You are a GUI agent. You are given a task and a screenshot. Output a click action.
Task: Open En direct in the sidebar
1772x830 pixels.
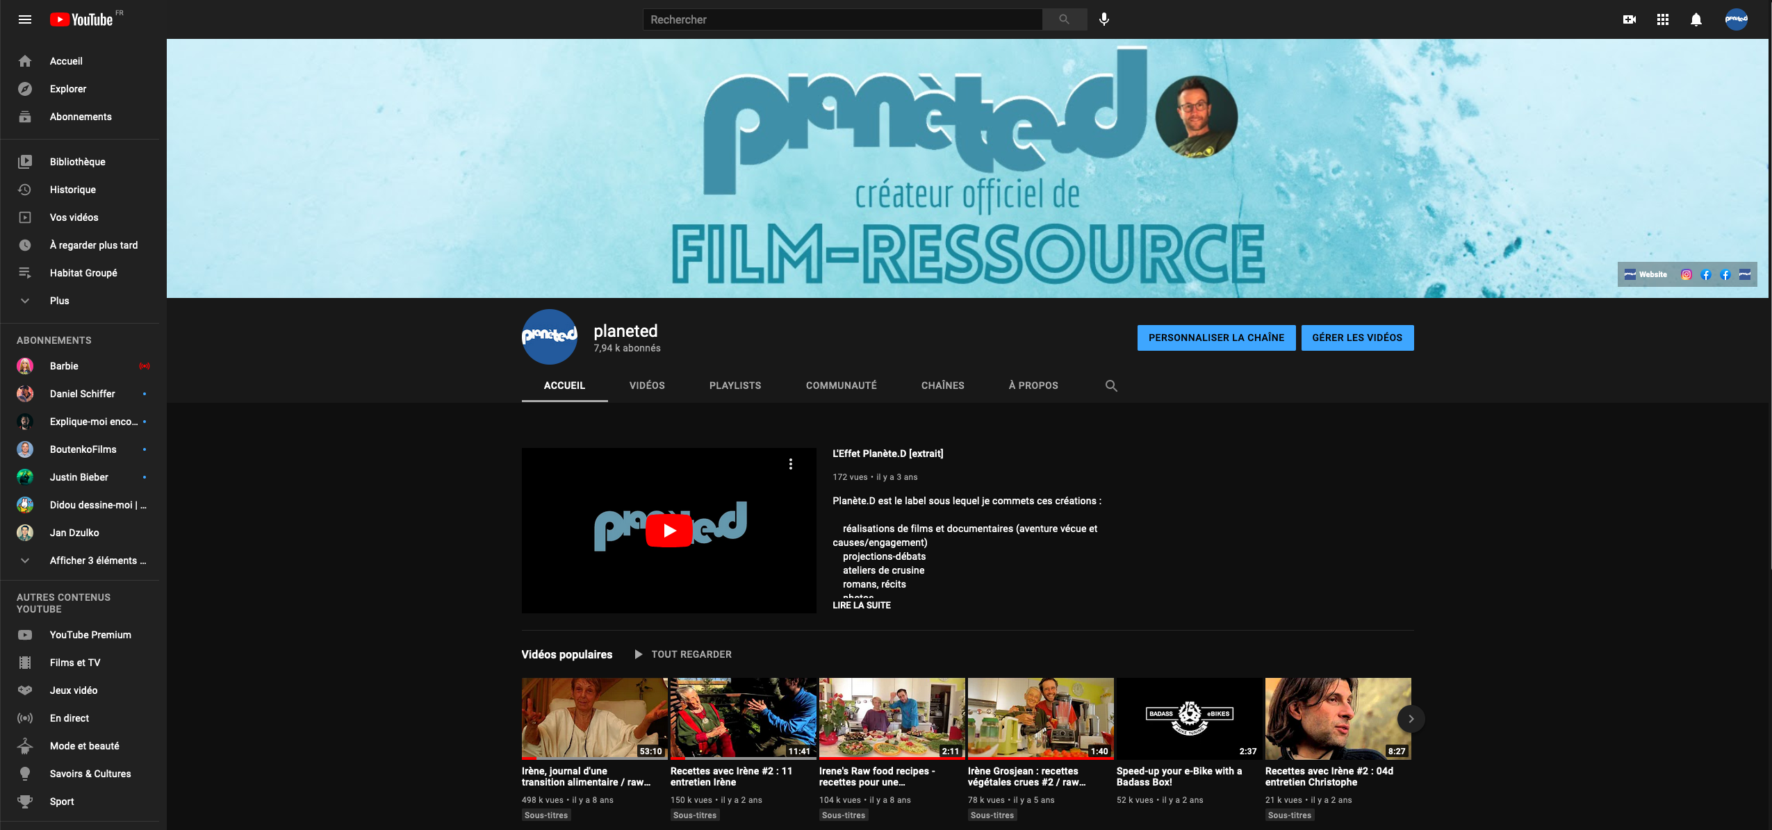click(83, 718)
